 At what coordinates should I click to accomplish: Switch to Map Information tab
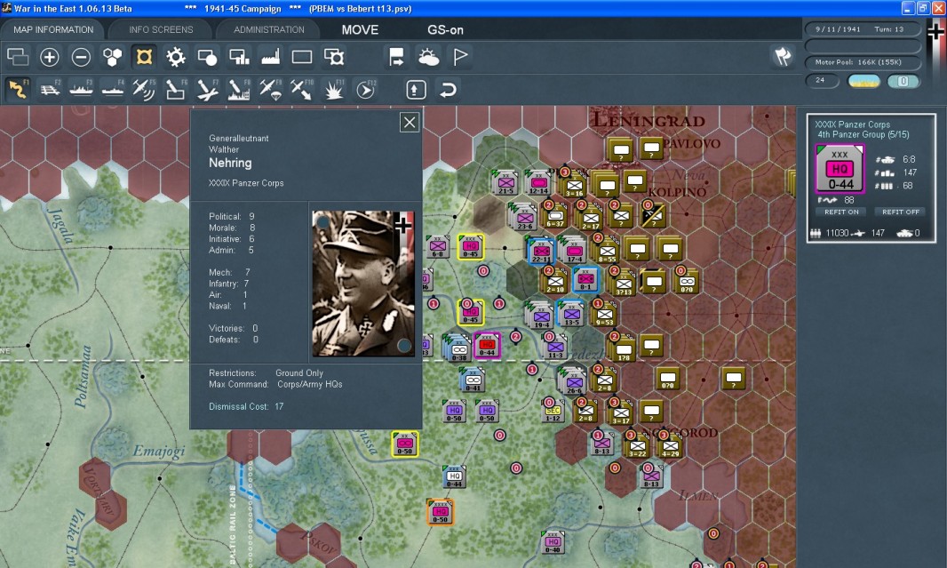[52, 29]
